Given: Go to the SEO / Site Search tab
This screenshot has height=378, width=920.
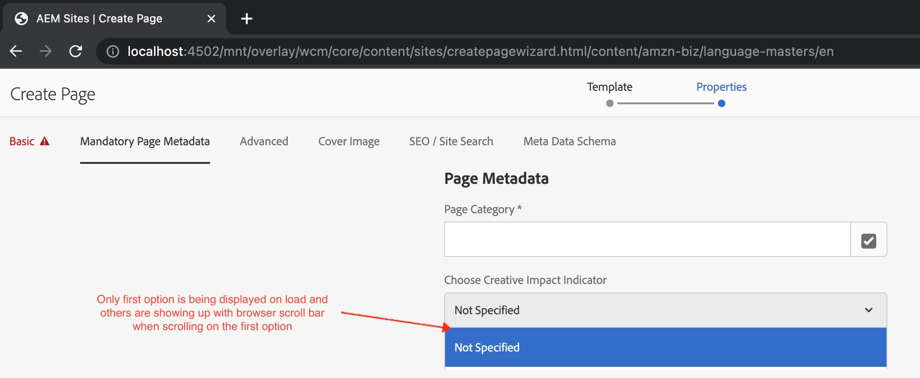Looking at the screenshot, I should pos(451,142).
